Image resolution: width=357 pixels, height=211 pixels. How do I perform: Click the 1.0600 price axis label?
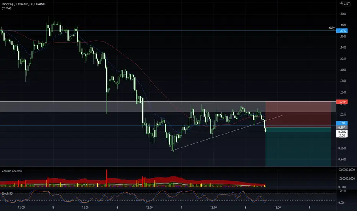[x=342, y=92]
